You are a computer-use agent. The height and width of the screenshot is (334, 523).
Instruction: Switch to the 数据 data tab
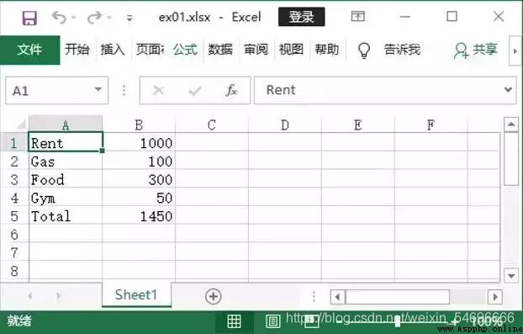220,50
